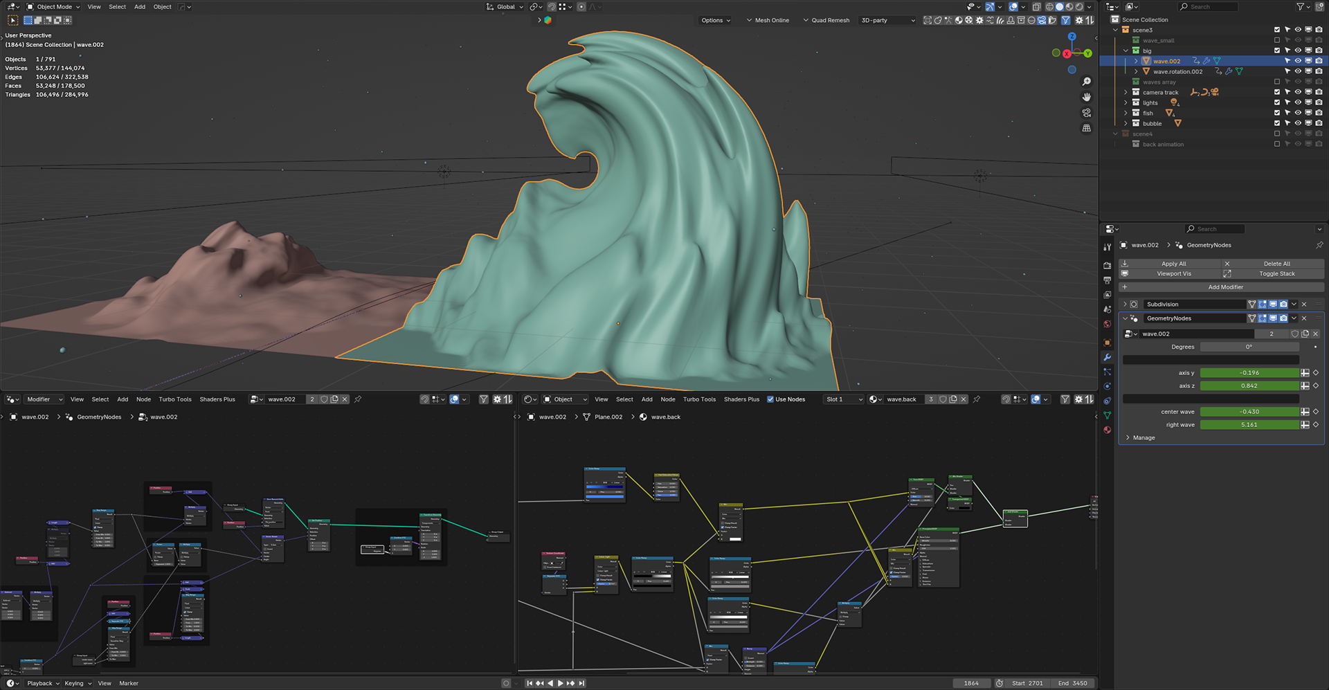Click wave.rotation.002 modifier wrench icon in outliner
This screenshot has height=690, width=1329.
[1228, 71]
